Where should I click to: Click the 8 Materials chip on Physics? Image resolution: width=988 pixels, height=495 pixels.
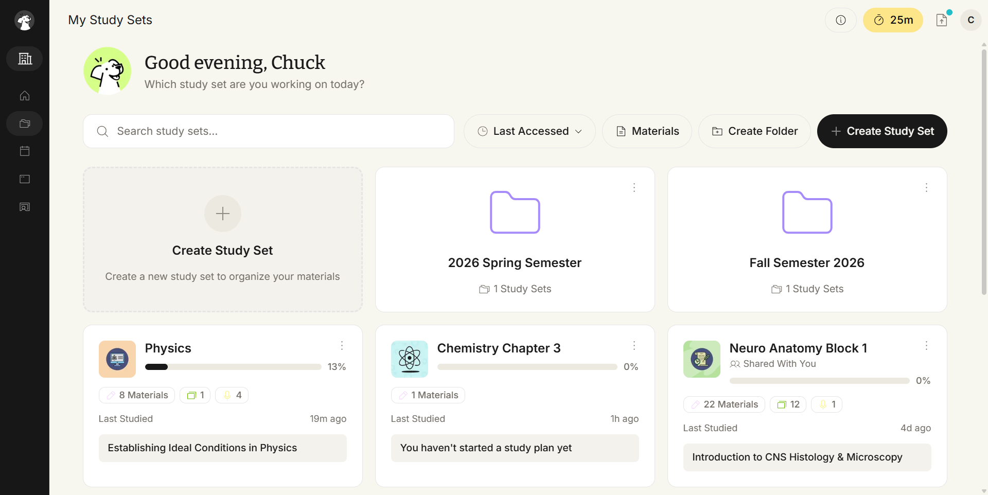(137, 395)
